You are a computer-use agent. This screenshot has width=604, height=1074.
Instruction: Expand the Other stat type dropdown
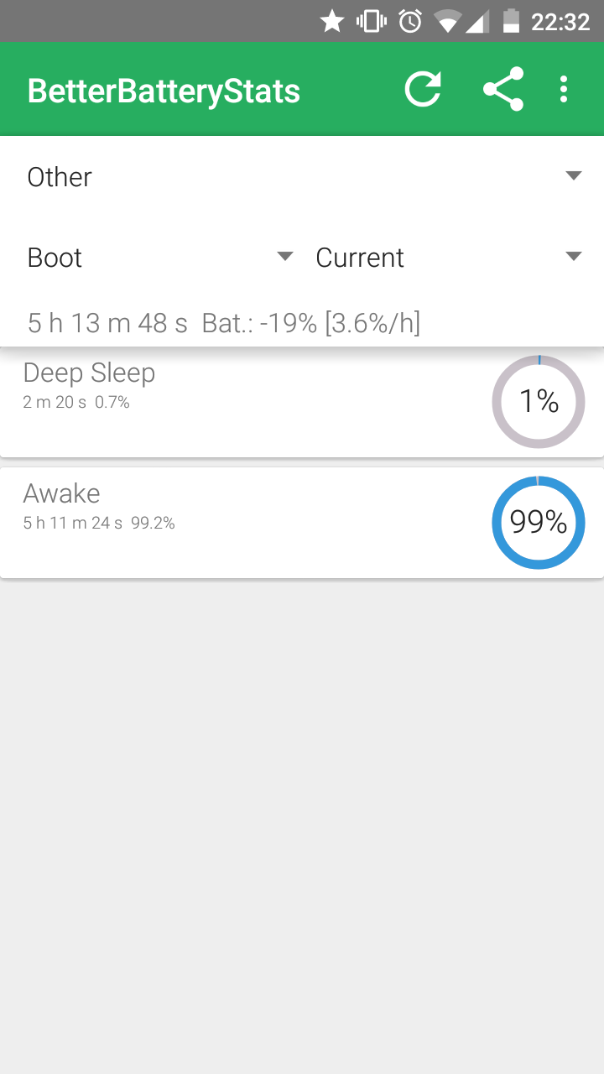[x=302, y=176]
